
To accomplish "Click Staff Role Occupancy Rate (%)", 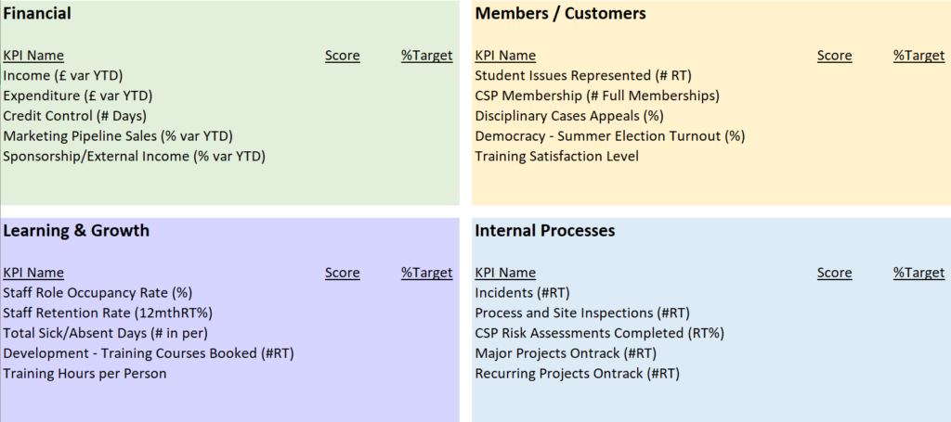I will coord(98,292).
